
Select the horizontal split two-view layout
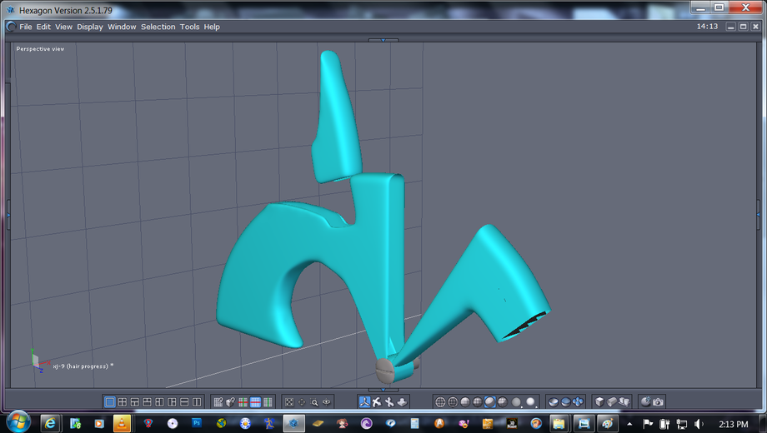point(184,401)
